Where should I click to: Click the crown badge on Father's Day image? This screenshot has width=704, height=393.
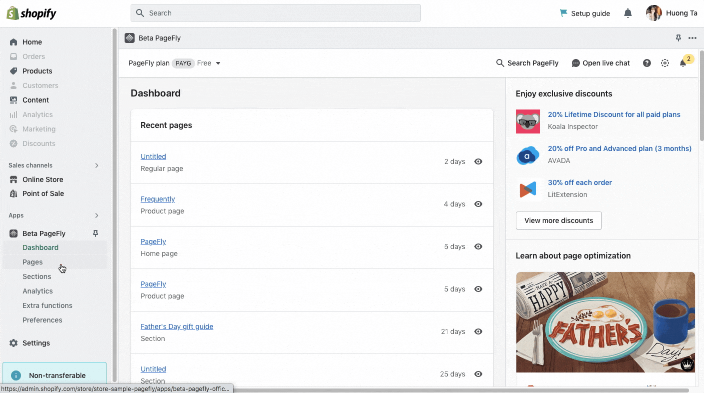point(687,364)
